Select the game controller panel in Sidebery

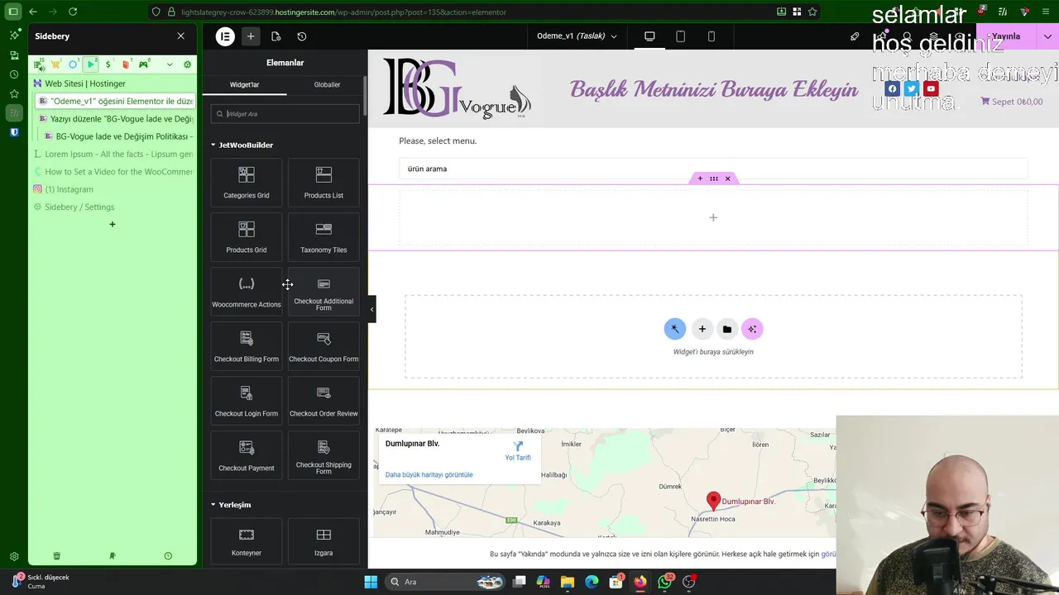[x=144, y=64]
